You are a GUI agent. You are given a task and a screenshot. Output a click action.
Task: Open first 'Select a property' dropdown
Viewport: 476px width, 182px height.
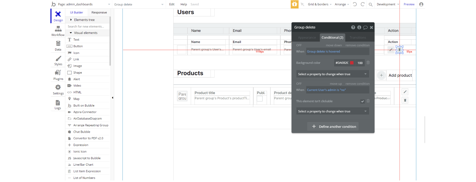(x=332, y=74)
